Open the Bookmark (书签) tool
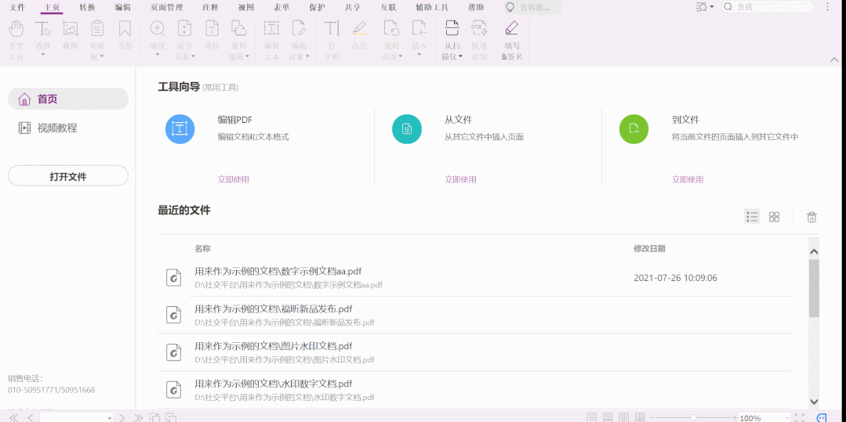846x422 pixels. pos(125,36)
